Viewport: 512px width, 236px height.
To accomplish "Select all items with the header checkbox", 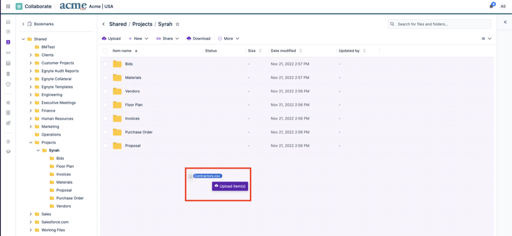I will click(106, 51).
